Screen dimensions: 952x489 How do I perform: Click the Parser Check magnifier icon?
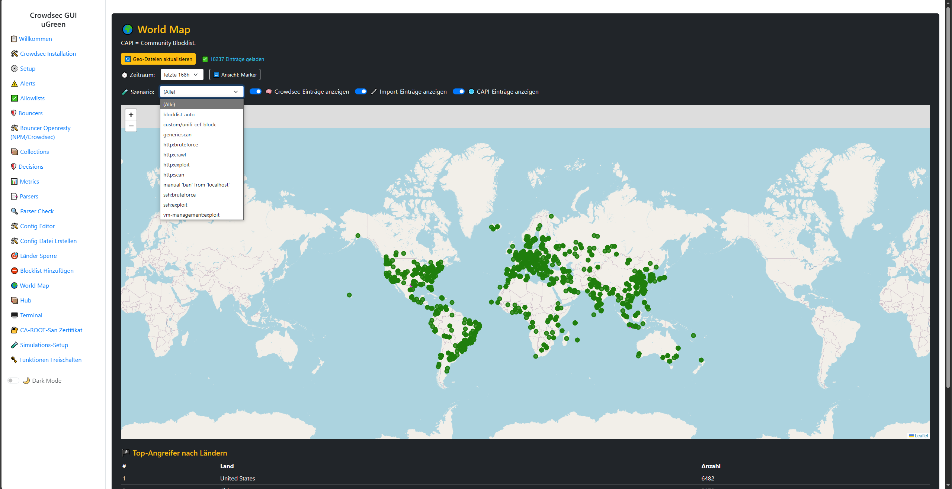(14, 211)
